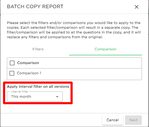Enable the Comparison 1 checkbox
The width and height of the screenshot is (149, 127).
point(12,73)
